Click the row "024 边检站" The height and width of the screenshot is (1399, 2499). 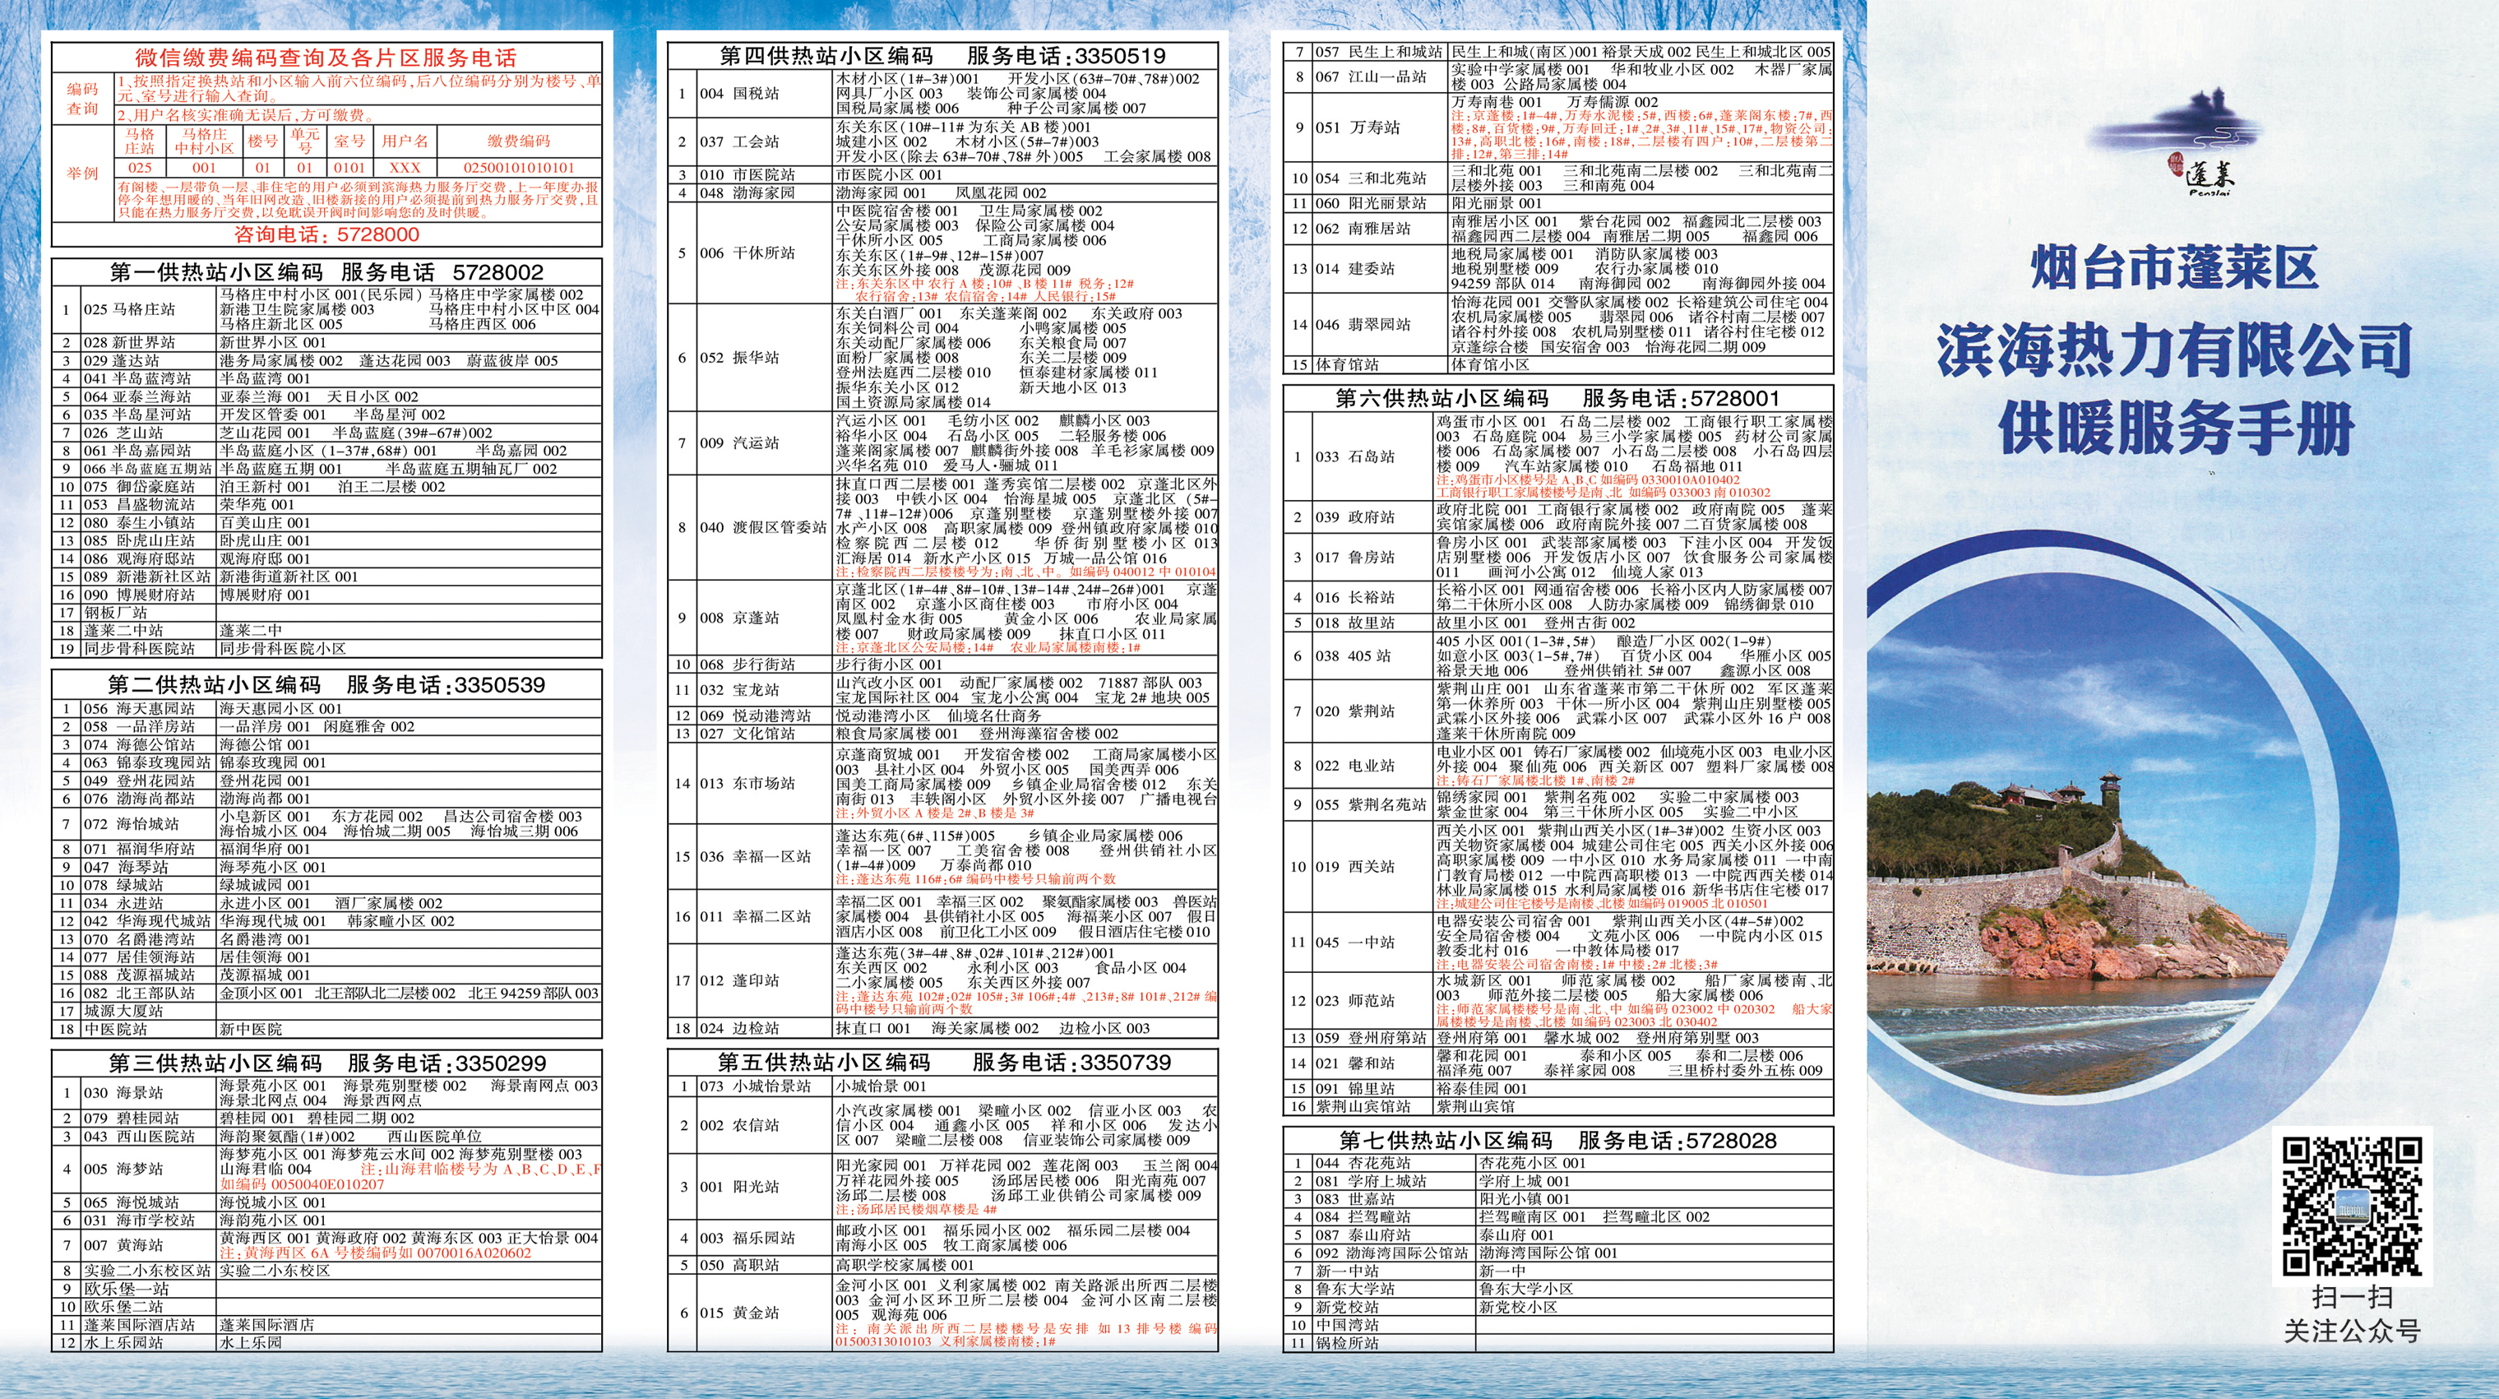pos(943,1028)
